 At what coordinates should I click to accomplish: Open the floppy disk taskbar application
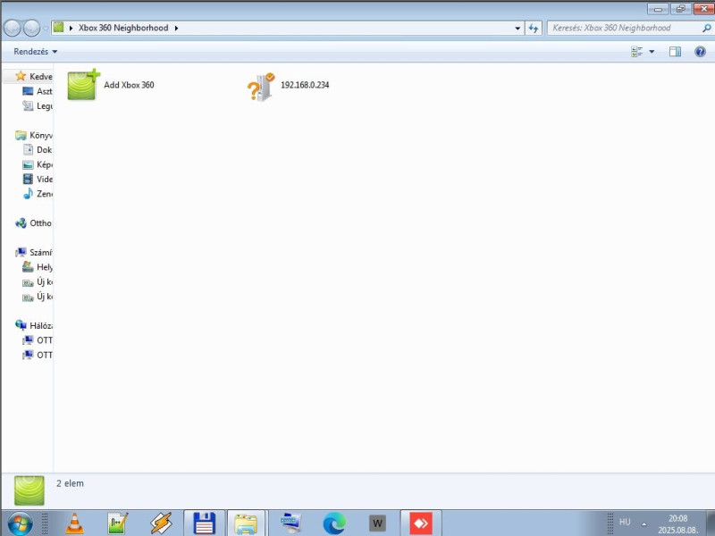pyautogui.click(x=205, y=523)
